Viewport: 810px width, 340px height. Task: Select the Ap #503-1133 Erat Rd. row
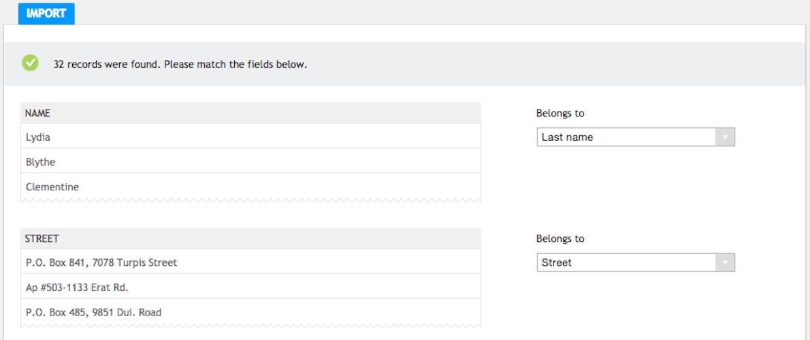(250, 287)
